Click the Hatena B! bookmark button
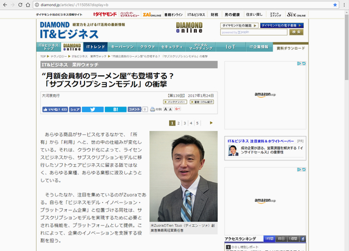 (x=115, y=109)
